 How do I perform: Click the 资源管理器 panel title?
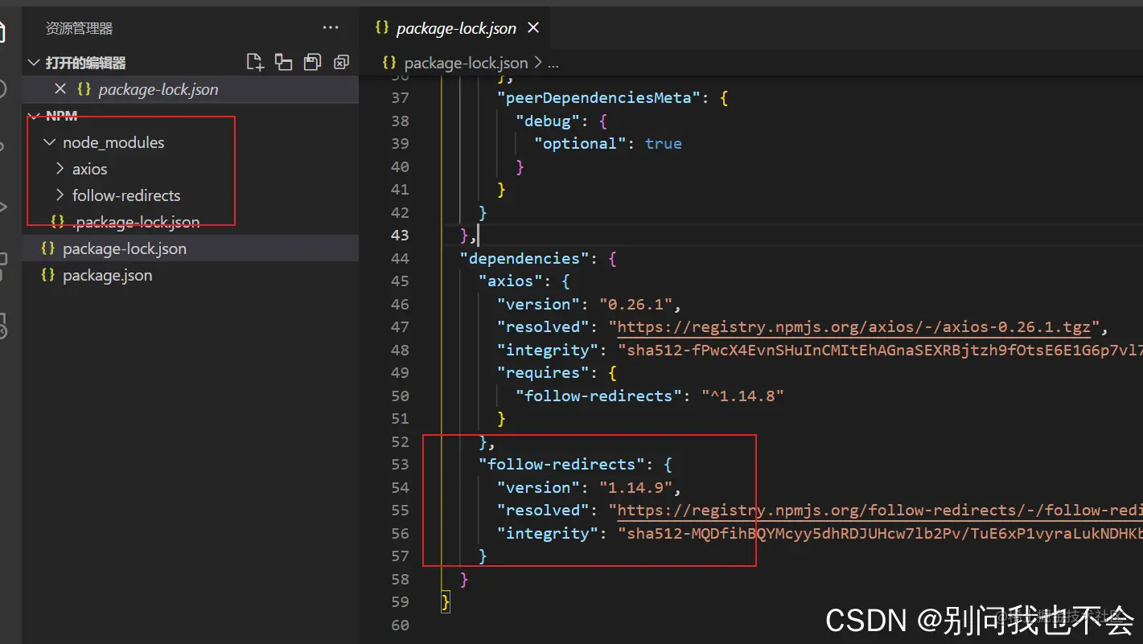[79, 28]
